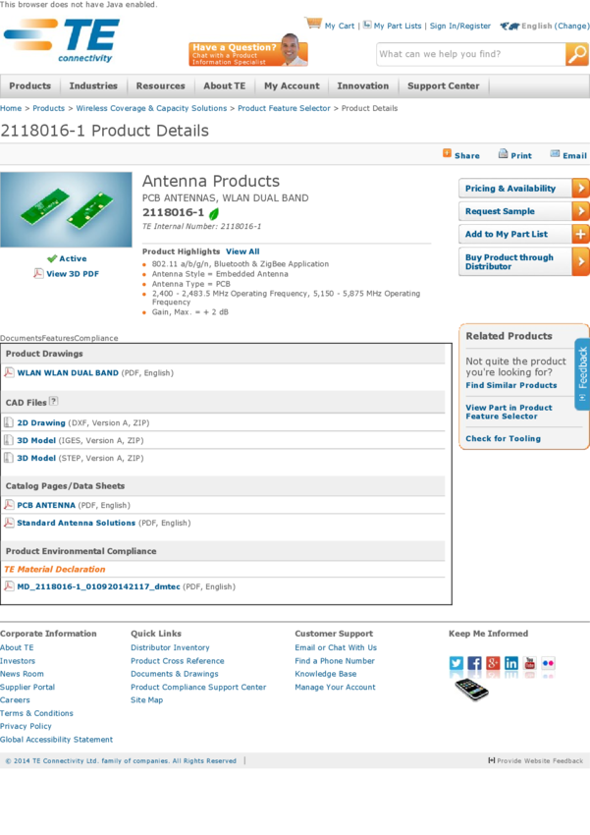Click PDF icon next to MD_2118016-1 declaration
The width and height of the screenshot is (590, 835).
pos(9,585)
